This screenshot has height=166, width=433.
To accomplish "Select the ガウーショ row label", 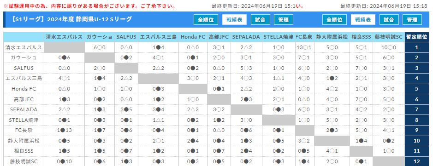I will [24, 58].
